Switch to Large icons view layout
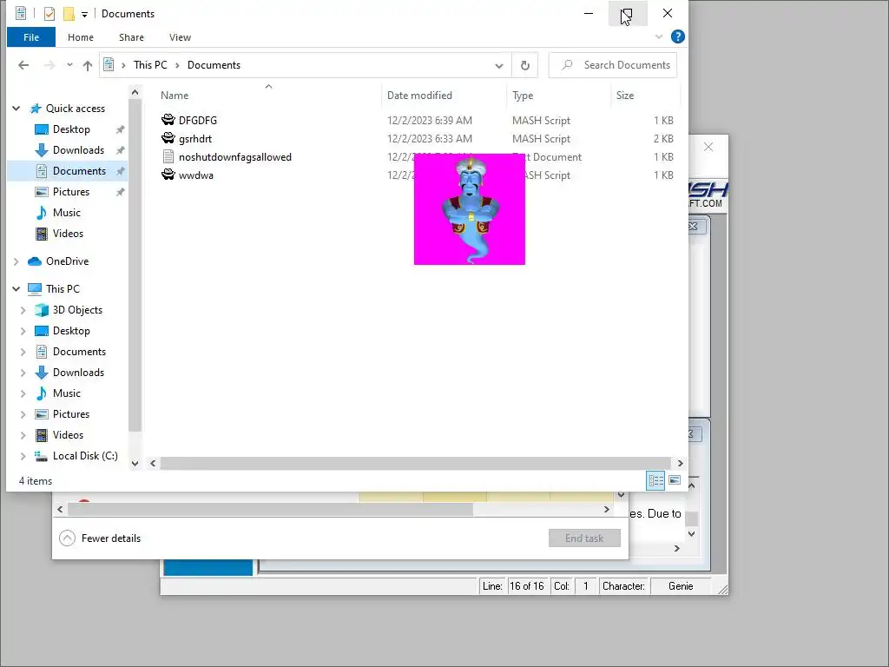The height and width of the screenshot is (667, 889). 675,481
